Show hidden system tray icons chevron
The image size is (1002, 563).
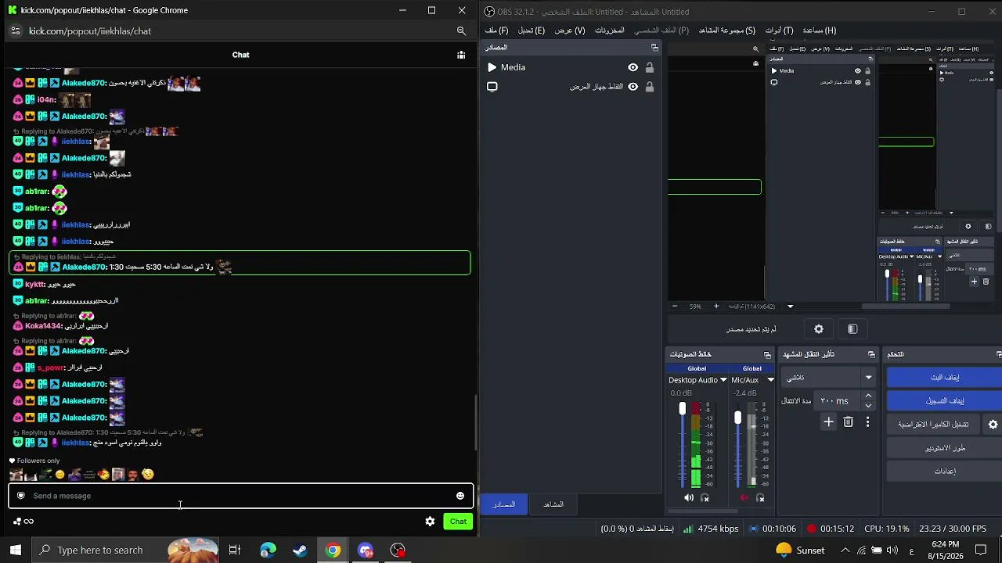[845, 550]
